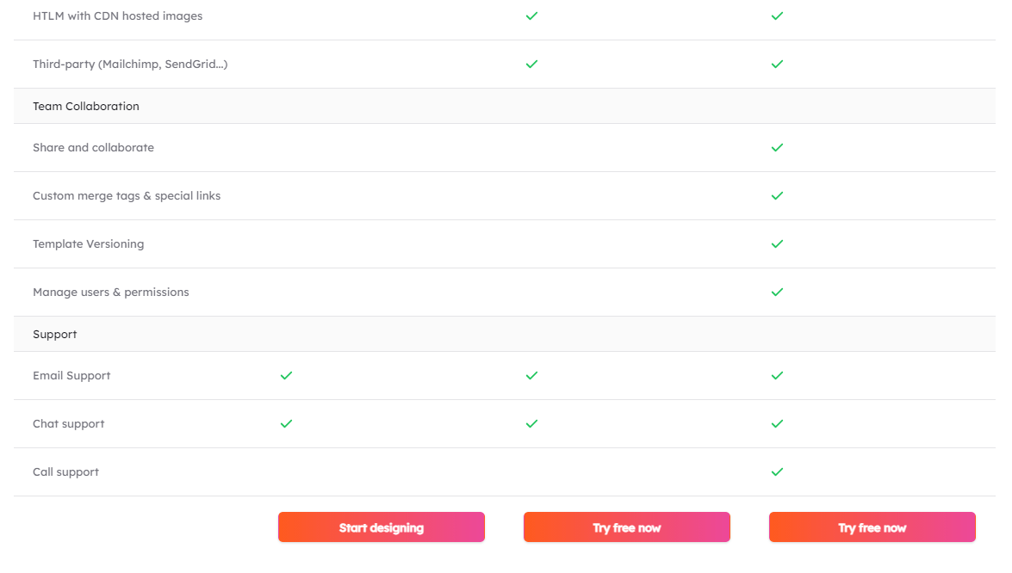This screenshot has height=573, width=1012.
Task: Toggle the Email Support checkmark in last column
Action: pos(777,375)
